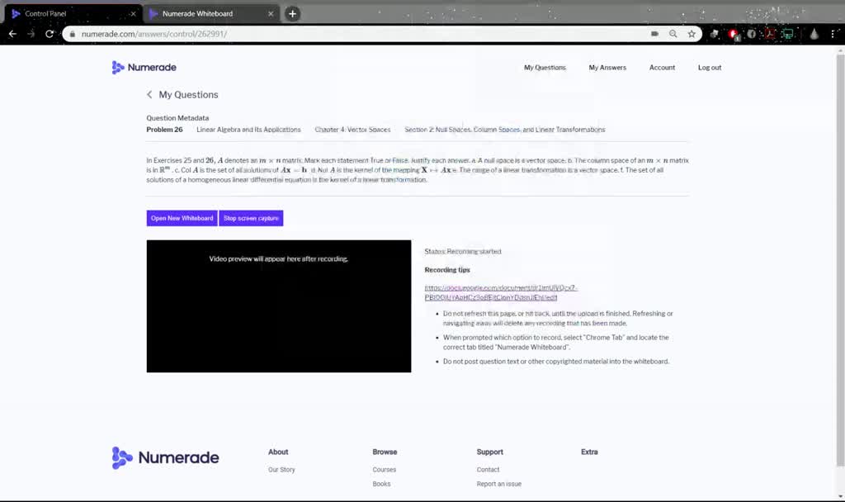Click the URL address bar

point(361,34)
